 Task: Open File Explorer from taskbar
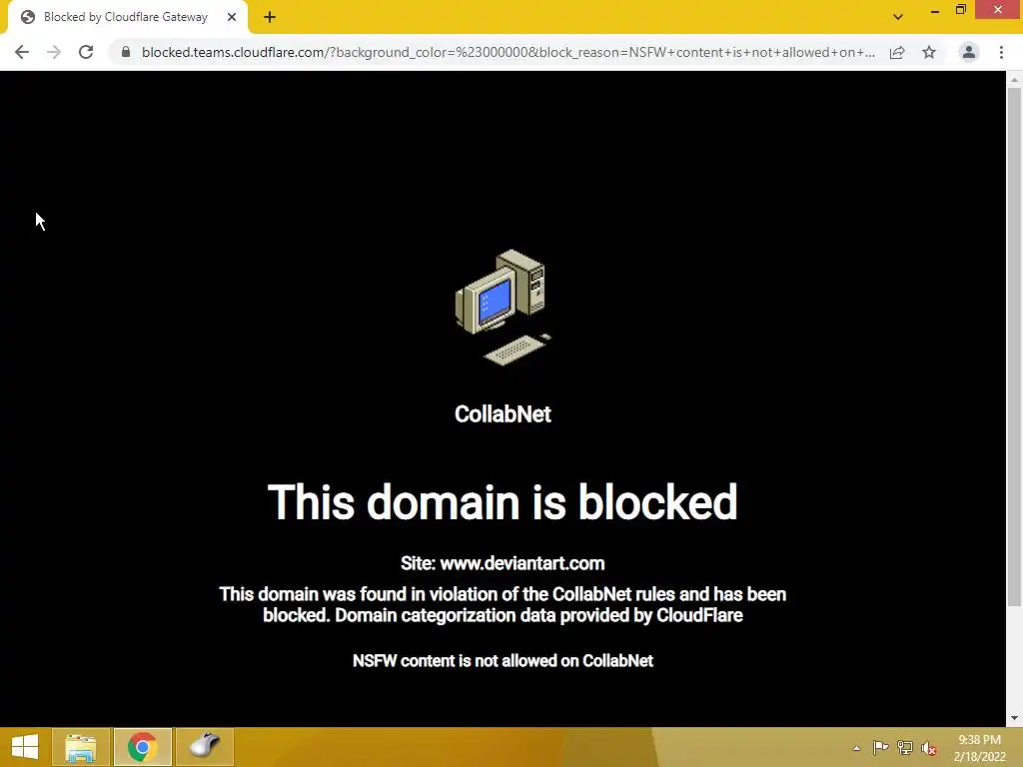coord(81,747)
